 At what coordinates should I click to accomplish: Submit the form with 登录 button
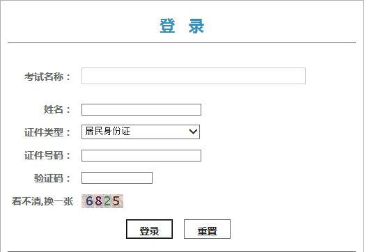149,229
